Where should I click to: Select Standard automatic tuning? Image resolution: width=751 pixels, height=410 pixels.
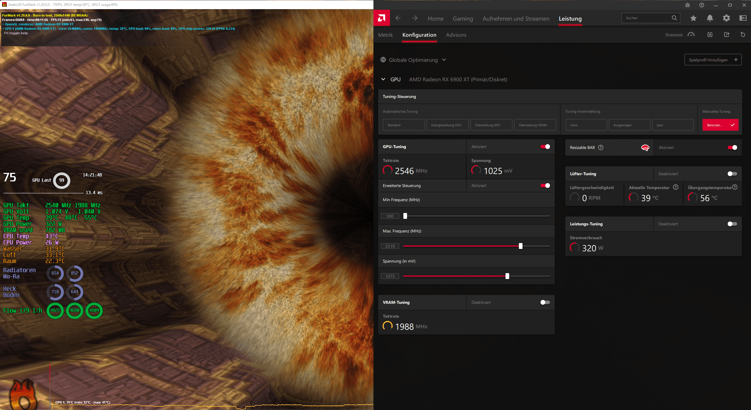coord(404,125)
